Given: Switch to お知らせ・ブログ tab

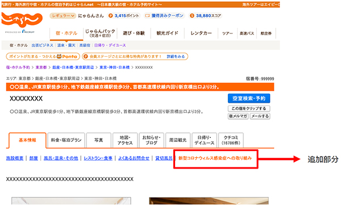Looking at the screenshot, I should 151,140.
